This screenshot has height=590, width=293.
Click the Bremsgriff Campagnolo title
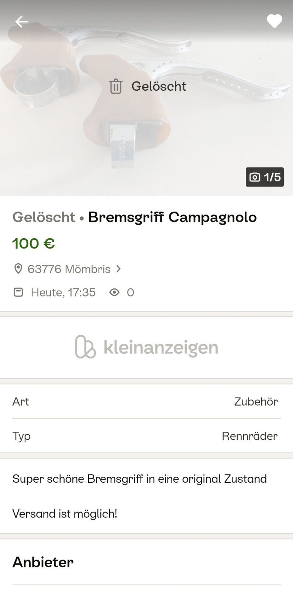(x=172, y=217)
